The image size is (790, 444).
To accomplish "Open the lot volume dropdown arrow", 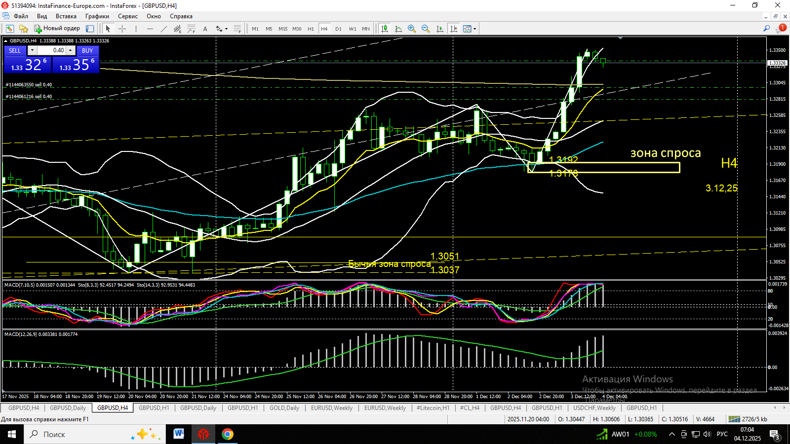I will [x=32, y=50].
